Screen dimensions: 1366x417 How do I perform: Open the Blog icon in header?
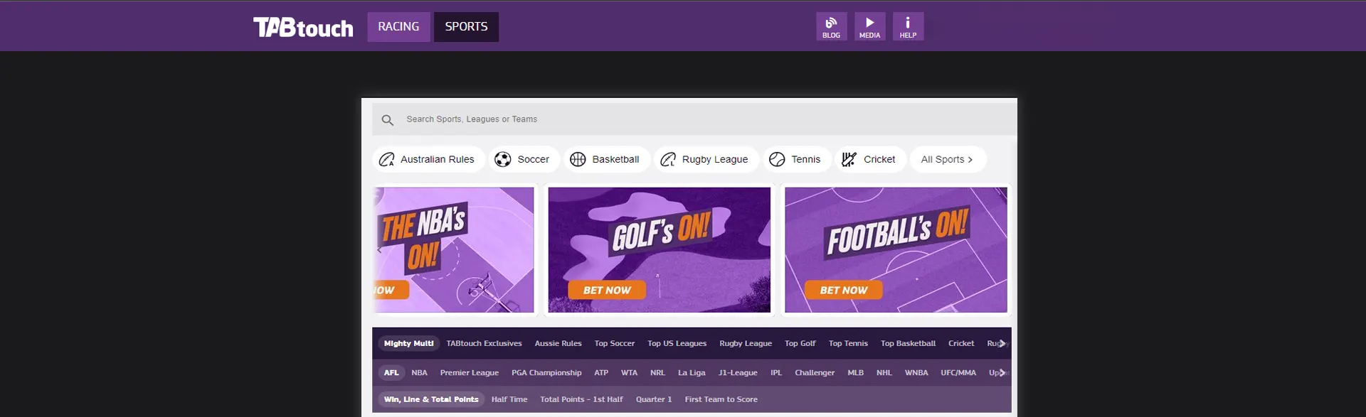click(x=831, y=26)
